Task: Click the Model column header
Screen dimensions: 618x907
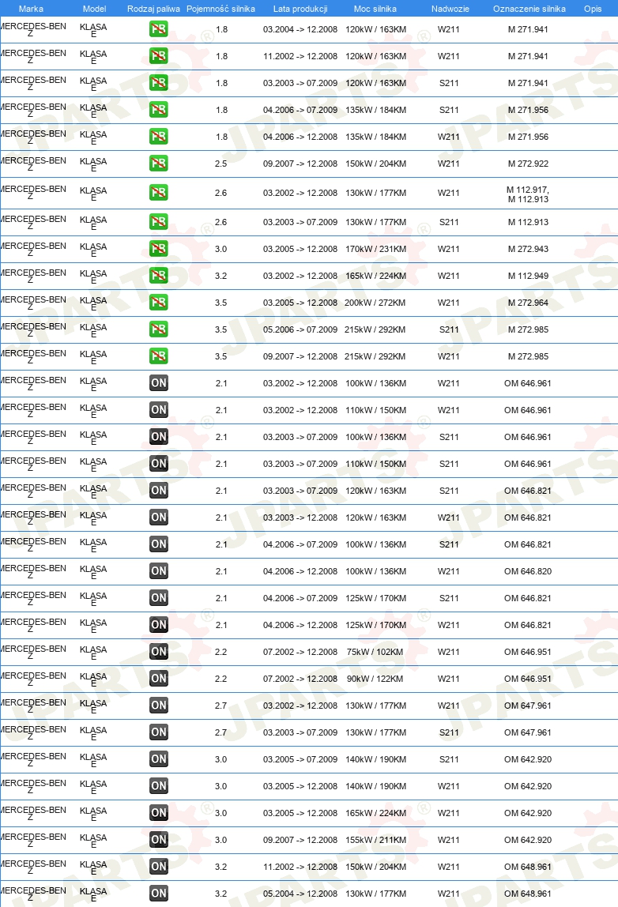Action: (94, 9)
